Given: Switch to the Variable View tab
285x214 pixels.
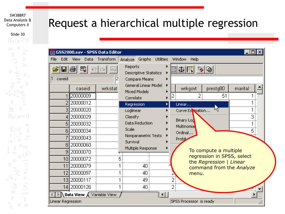Looking at the screenshot, I should click(x=104, y=195).
